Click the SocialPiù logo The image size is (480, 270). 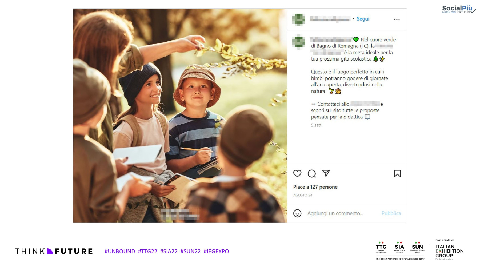[x=459, y=9]
